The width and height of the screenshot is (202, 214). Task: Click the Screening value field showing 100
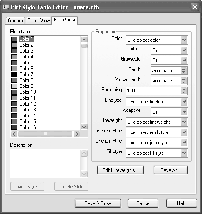[153, 91]
